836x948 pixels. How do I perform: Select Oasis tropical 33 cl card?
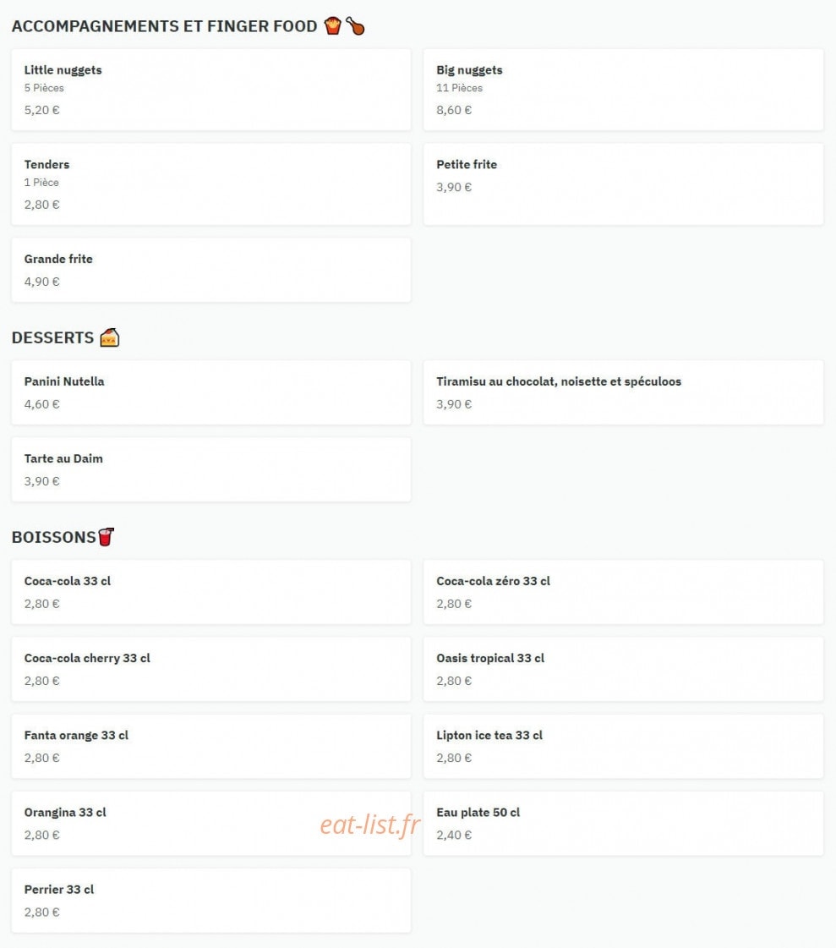[x=623, y=669]
